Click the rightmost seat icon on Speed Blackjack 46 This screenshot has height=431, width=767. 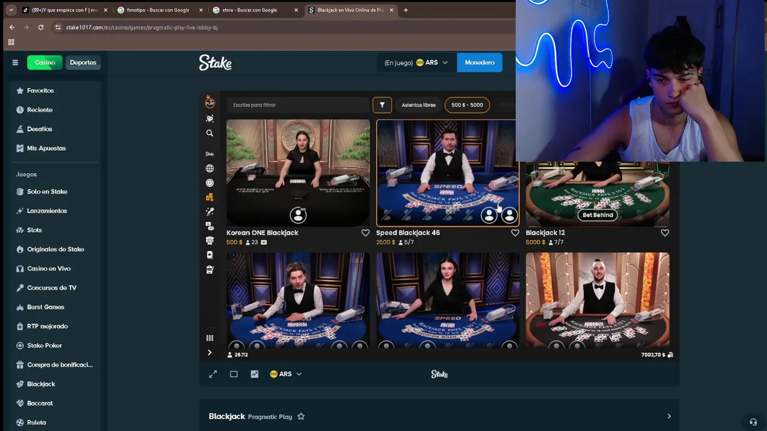click(509, 215)
